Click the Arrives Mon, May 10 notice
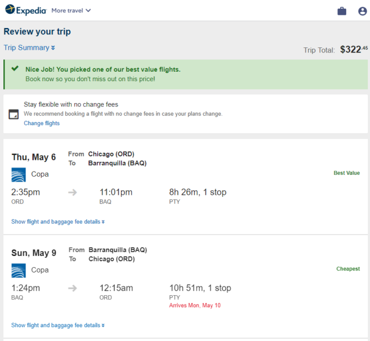Screen dimensions: 370x341 tap(195, 305)
